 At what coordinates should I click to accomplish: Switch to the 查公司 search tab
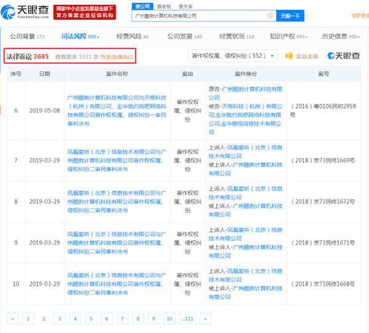[x=143, y=6]
